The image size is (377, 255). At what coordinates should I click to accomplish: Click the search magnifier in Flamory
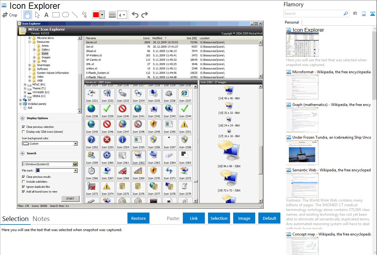click(346, 14)
